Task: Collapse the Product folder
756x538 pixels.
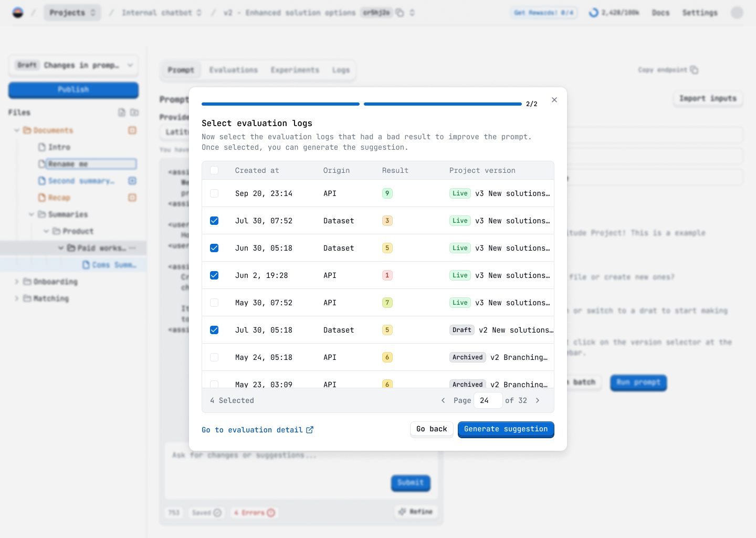Action: tap(46, 231)
